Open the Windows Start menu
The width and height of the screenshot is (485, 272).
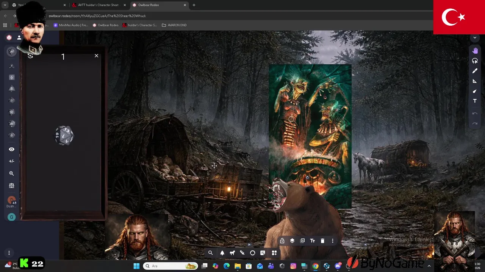(x=136, y=266)
